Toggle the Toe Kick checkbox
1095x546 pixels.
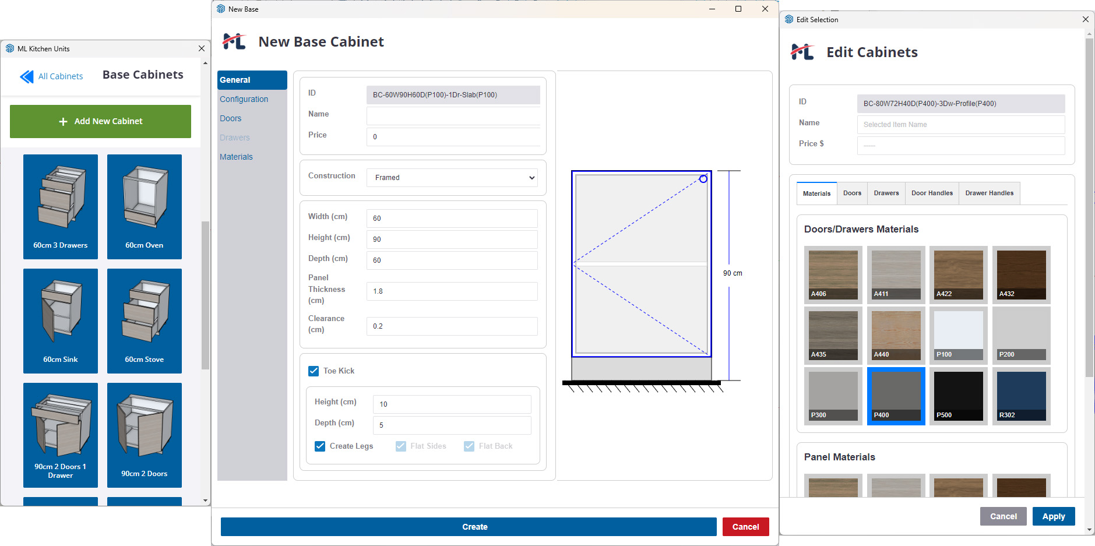[314, 371]
